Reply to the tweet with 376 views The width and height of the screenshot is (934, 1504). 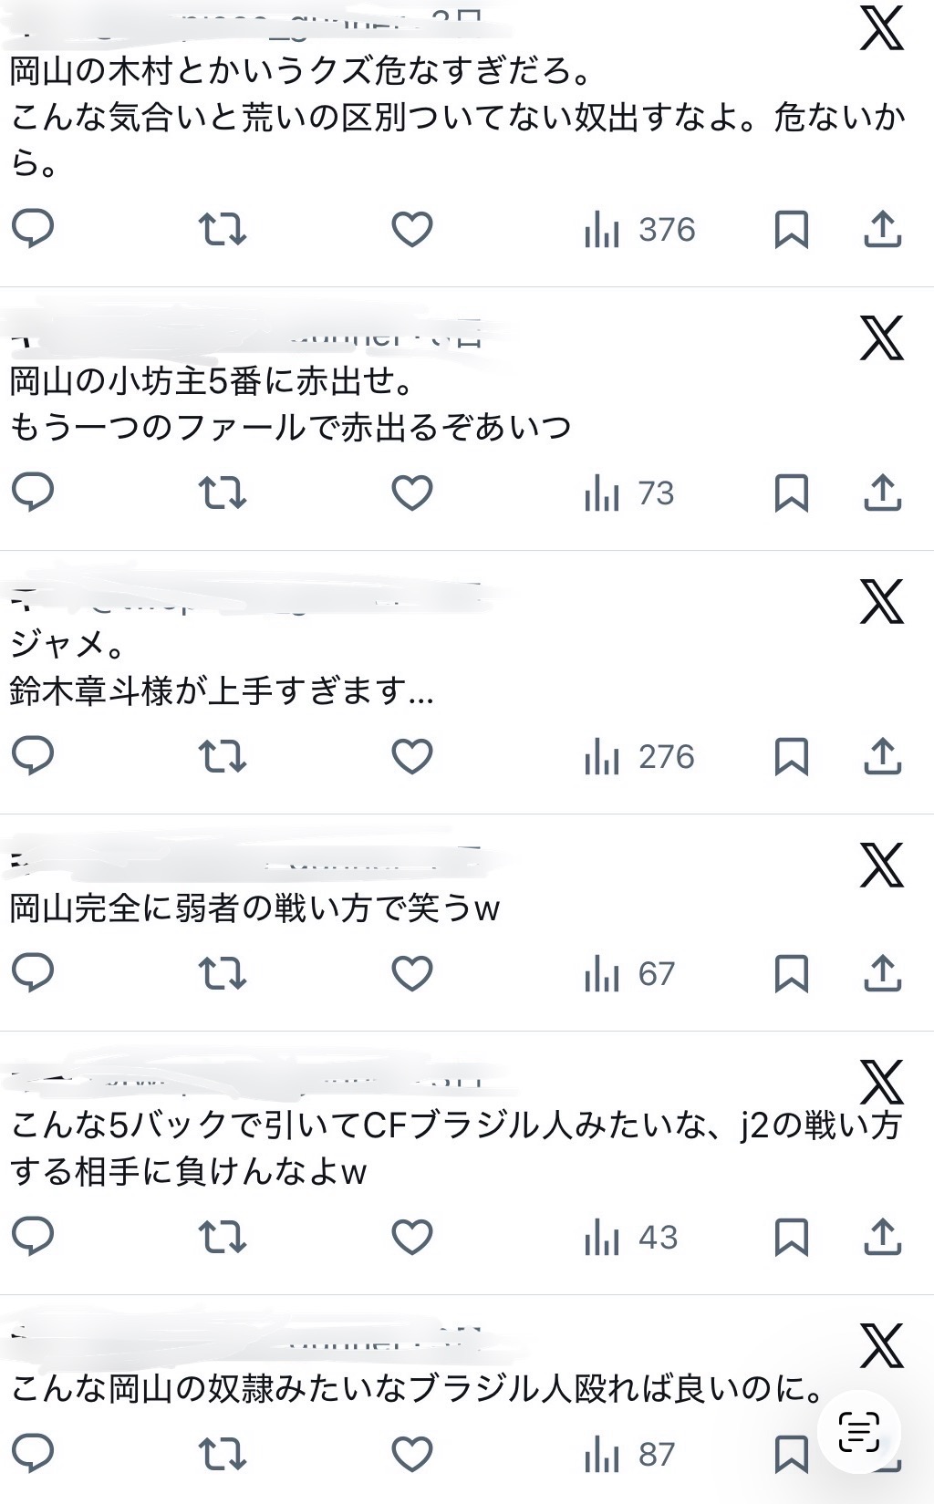(33, 229)
